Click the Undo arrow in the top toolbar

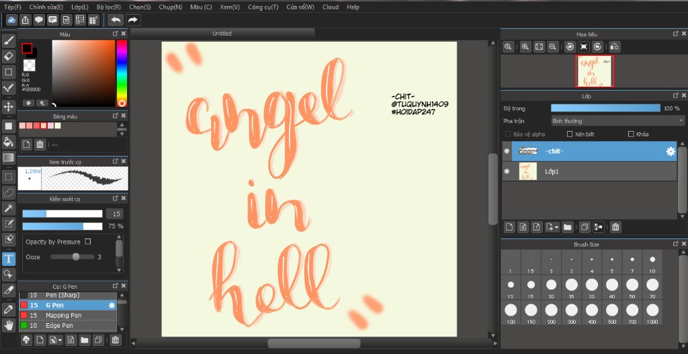point(116,19)
